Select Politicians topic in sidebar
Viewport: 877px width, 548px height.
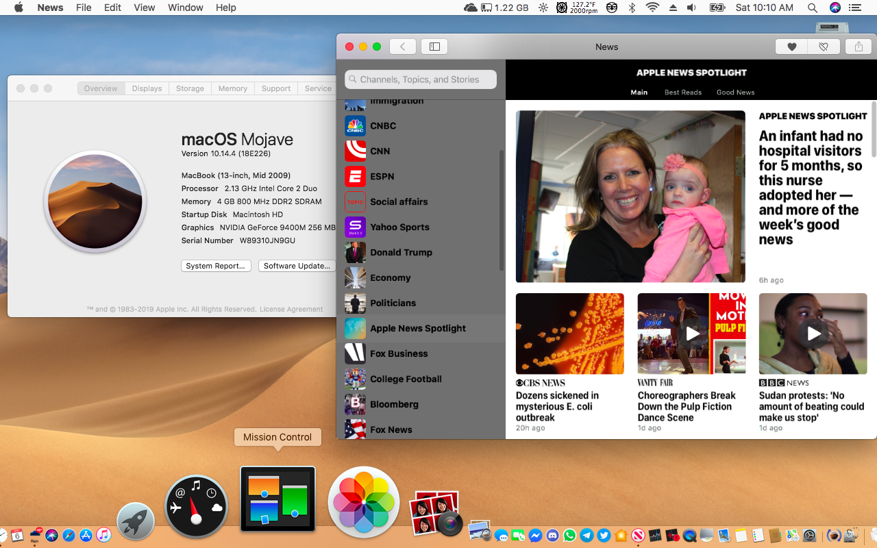[421, 303]
